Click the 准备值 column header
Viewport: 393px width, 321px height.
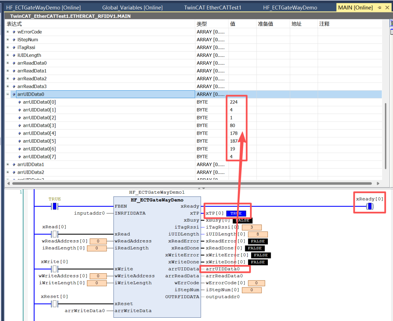point(266,24)
